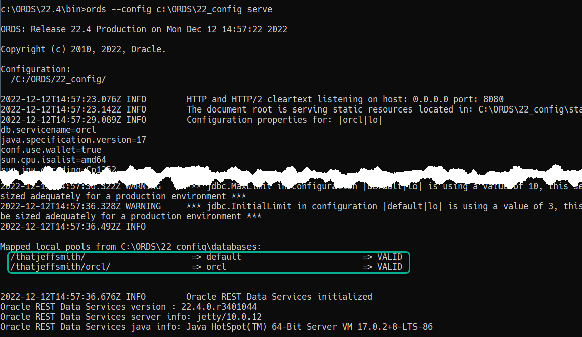This screenshot has width=582, height=337.
Task: Click the /thatjeffsmith/ pool path
Action: tap(48, 257)
